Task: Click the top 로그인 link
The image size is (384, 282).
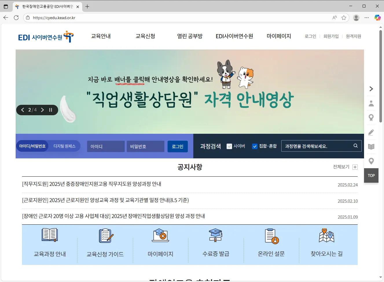Action: pos(310,36)
